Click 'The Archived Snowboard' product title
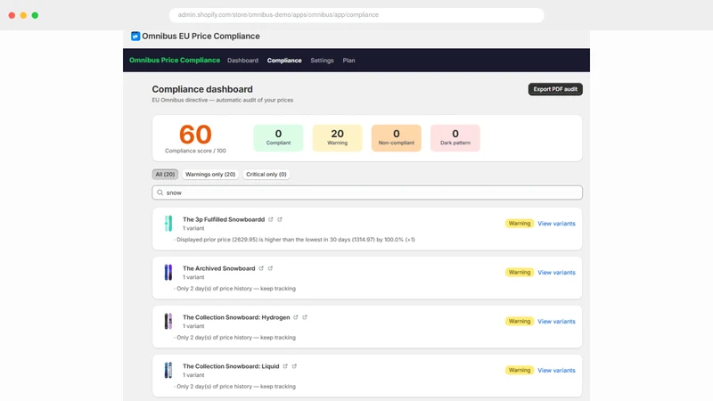This screenshot has height=401, width=713. click(x=218, y=268)
